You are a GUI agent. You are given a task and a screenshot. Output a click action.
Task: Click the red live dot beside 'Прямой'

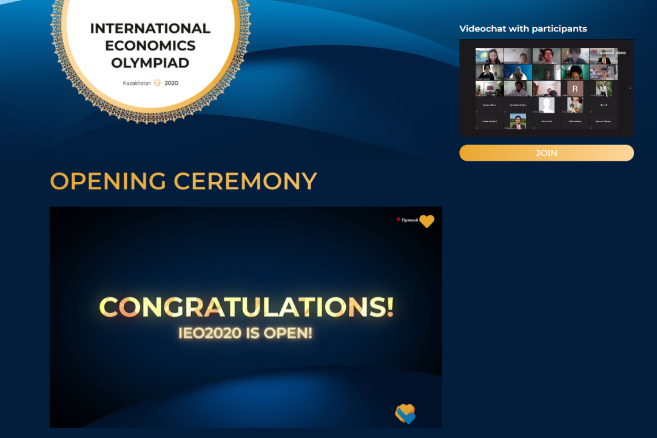pyautogui.click(x=398, y=220)
